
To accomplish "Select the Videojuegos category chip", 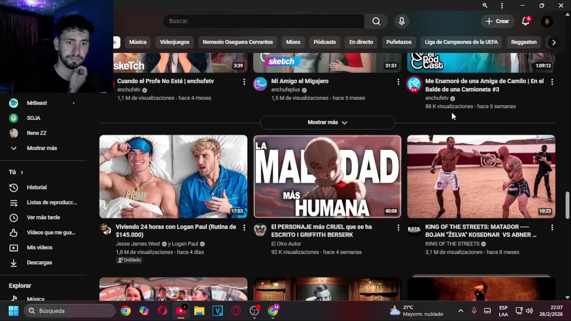I will [174, 42].
